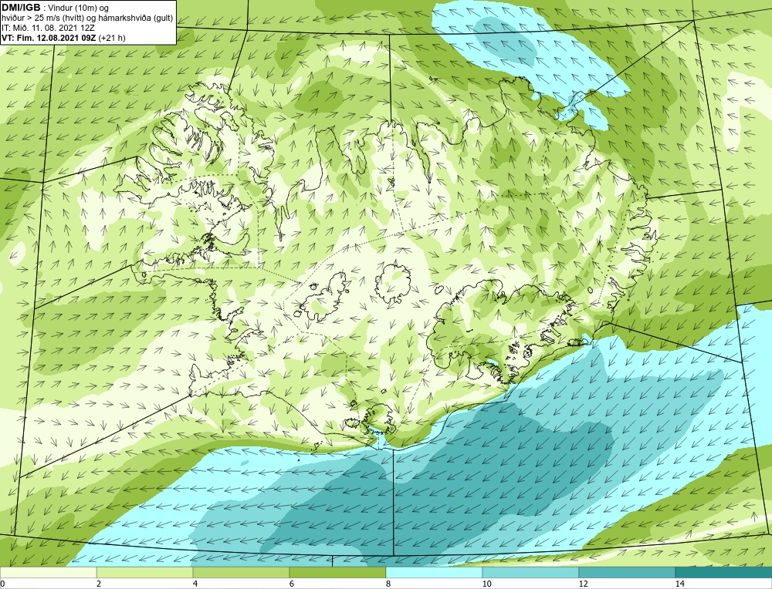Viewport: 772px width, 589px height.
Task: Click the legend label '10'
Action: point(487,584)
